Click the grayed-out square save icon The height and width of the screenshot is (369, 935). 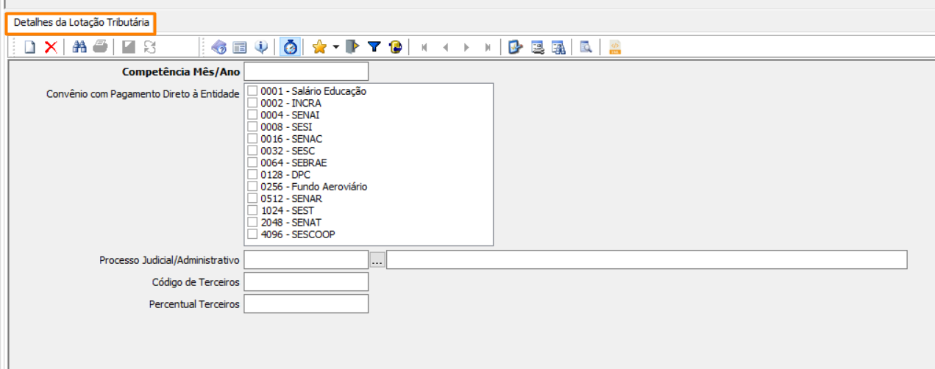129,47
